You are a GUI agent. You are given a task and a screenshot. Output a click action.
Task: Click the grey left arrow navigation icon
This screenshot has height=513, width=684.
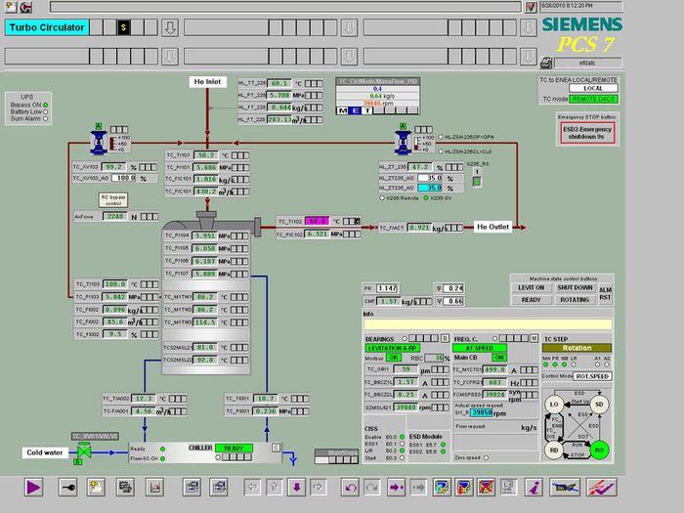coord(252,487)
